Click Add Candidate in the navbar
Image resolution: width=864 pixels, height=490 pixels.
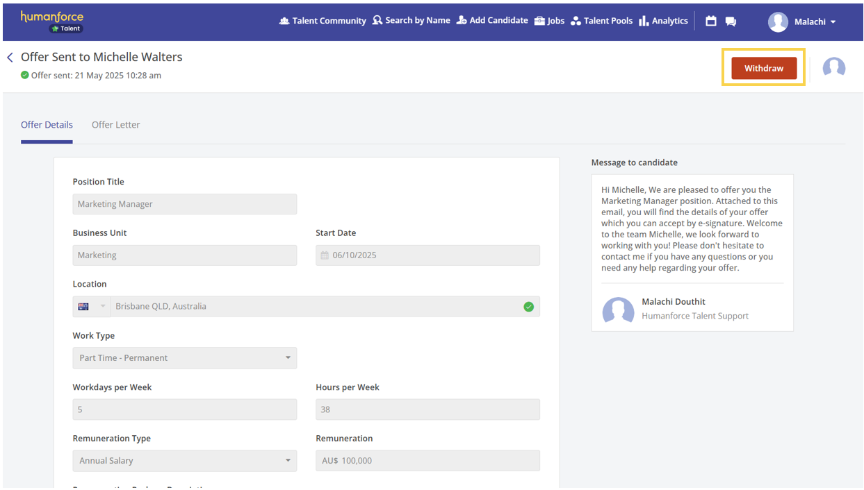click(492, 21)
